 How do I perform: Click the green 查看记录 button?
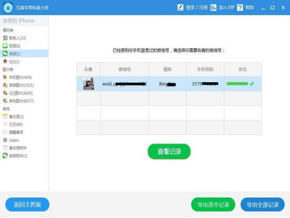pyautogui.click(x=169, y=151)
